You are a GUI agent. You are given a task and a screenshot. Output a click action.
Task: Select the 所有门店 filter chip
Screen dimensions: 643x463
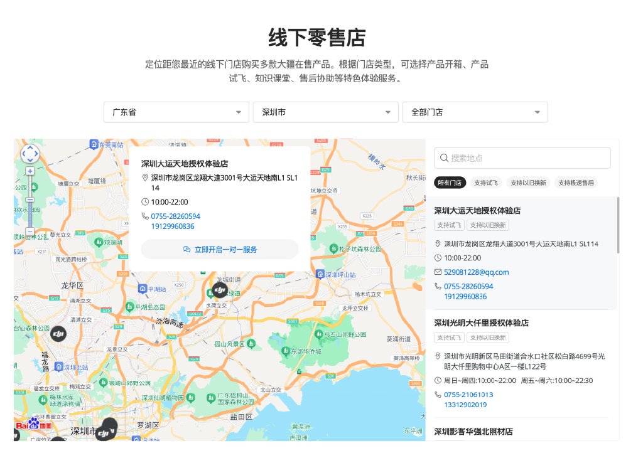click(450, 183)
